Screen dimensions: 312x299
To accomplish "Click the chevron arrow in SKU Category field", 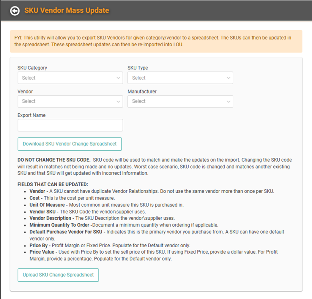I will (x=118, y=78).
